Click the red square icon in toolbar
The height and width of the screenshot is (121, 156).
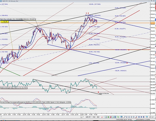pyautogui.click(x=111, y=117)
